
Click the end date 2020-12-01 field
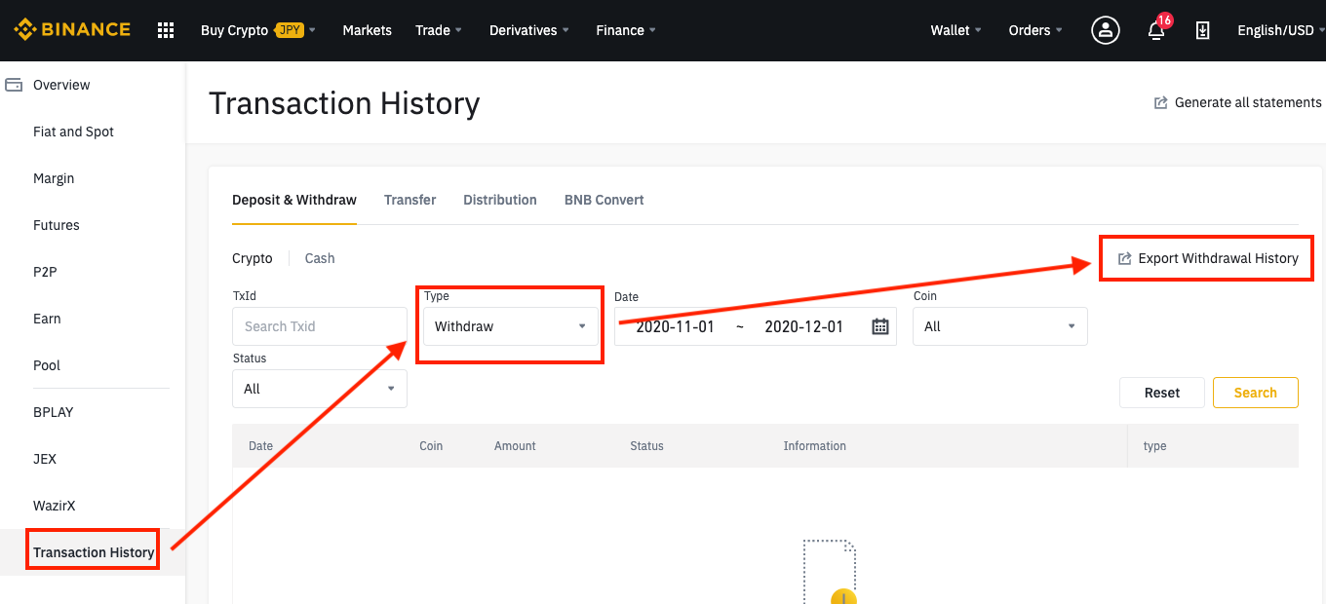point(804,326)
